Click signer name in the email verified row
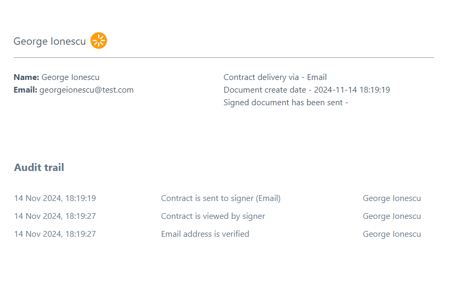 click(x=392, y=234)
